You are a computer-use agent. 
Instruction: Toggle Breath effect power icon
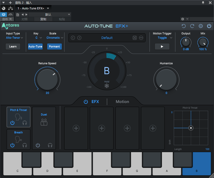tap(13, 145)
